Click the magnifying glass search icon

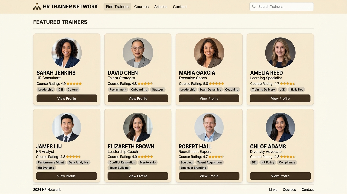coord(254,7)
